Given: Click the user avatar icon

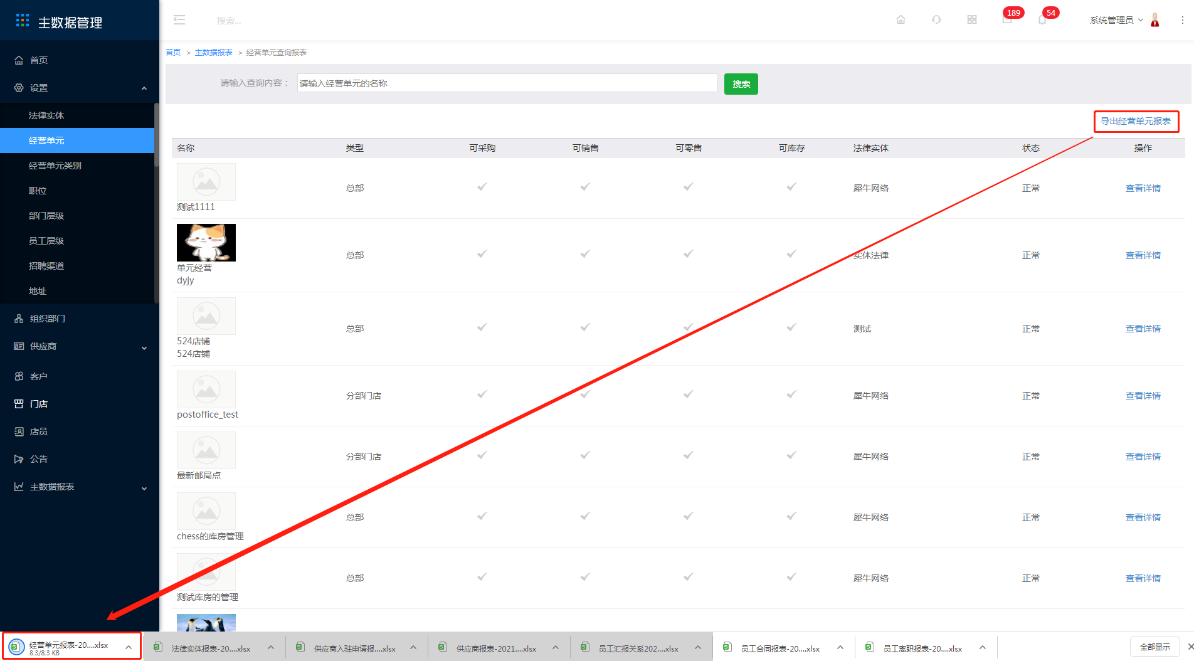Looking at the screenshot, I should coord(1155,20).
